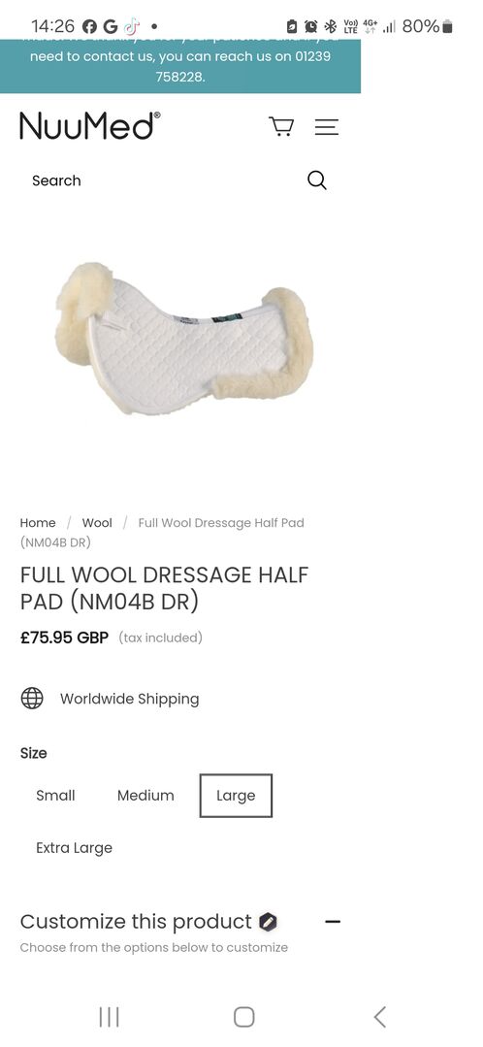Tap the globe Worldwide Shipping icon

pyautogui.click(x=32, y=699)
